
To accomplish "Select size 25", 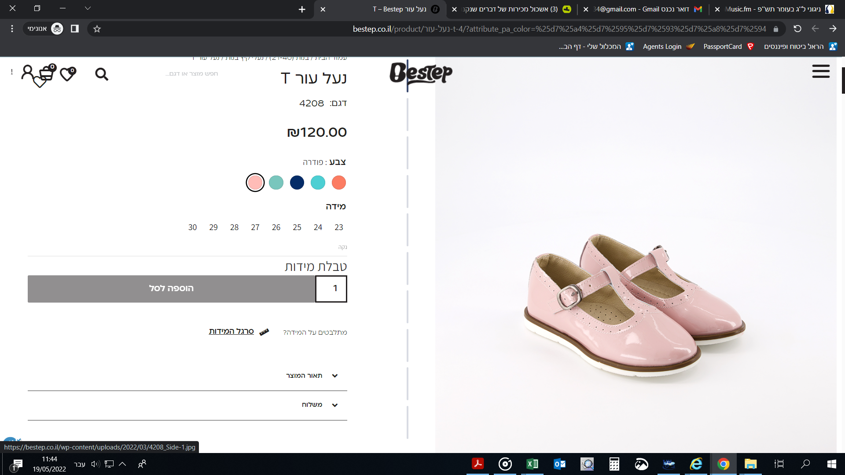I will click(297, 227).
